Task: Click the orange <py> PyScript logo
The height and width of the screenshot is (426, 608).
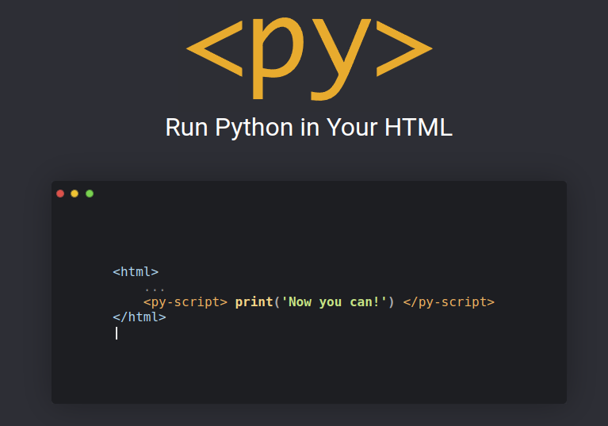Action: (309, 58)
